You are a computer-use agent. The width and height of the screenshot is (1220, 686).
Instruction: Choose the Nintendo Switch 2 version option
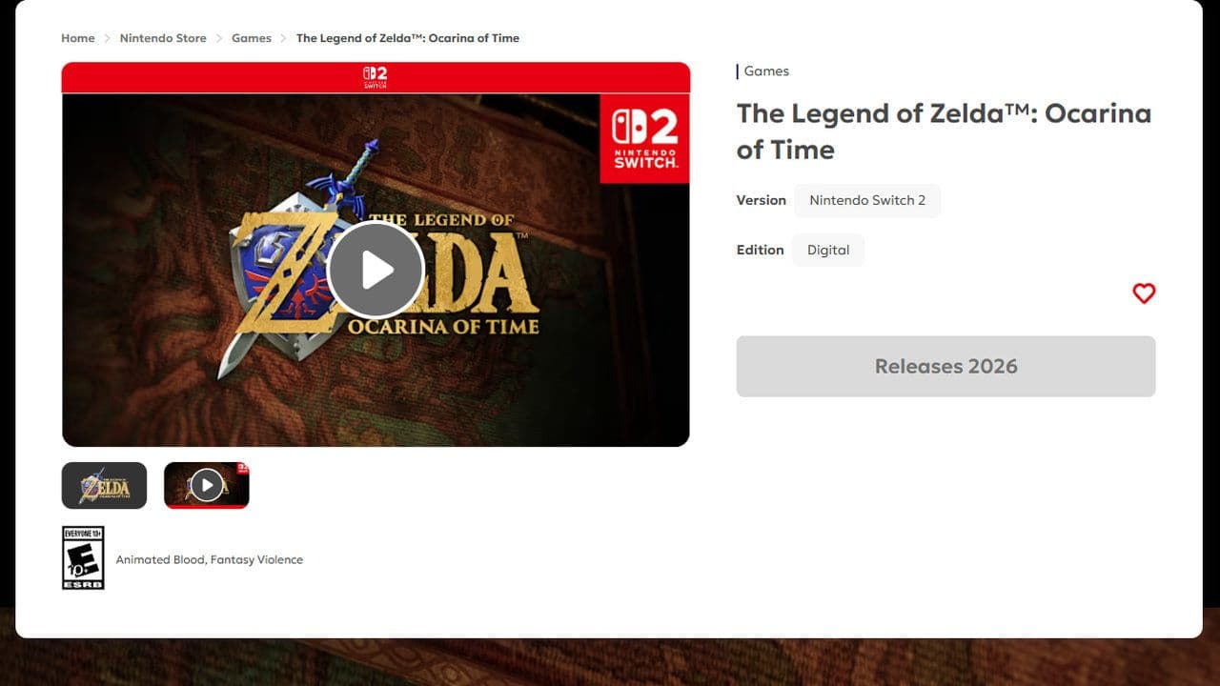pyautogui.click(x=867, y=200)
